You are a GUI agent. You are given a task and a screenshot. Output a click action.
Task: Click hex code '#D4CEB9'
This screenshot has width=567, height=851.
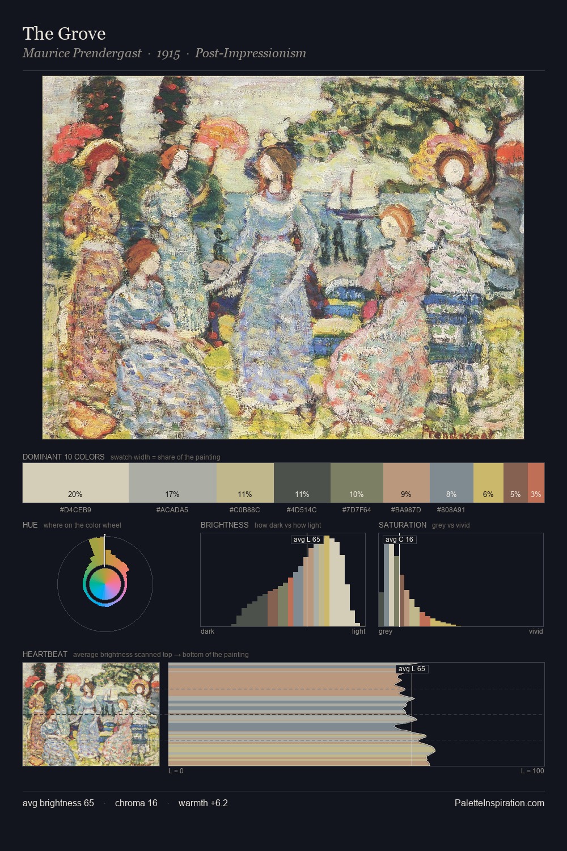click(75, 510)
